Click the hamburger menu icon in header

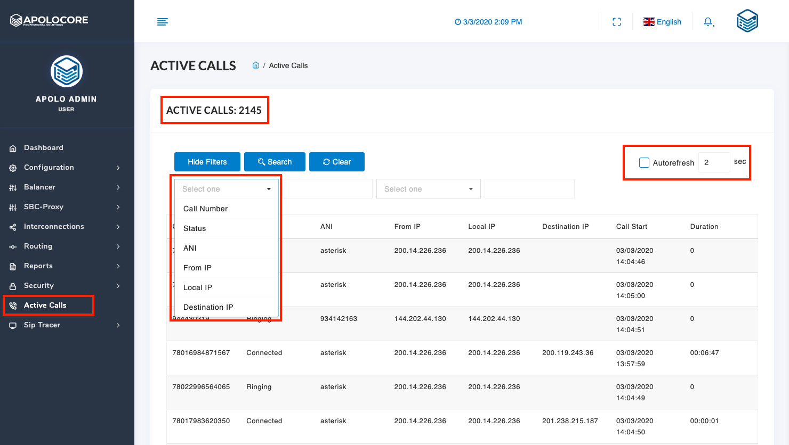(163, 22)
